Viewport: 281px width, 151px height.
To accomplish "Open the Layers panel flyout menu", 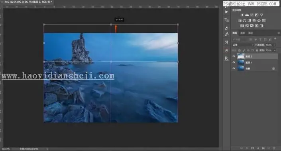I will click(x=279, y=33).
